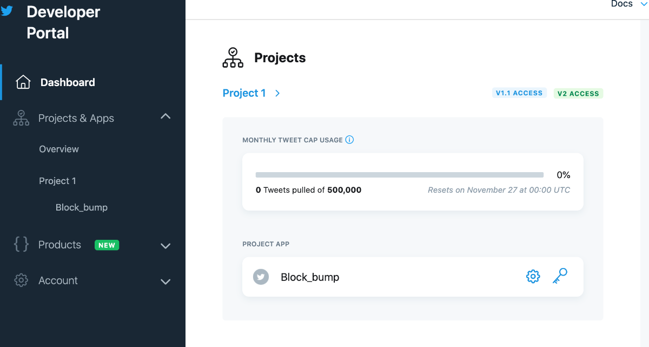Open the Docs dropdown arrow
The height and width of the screenshot is (347, 649).
click(x=644, y=4)
